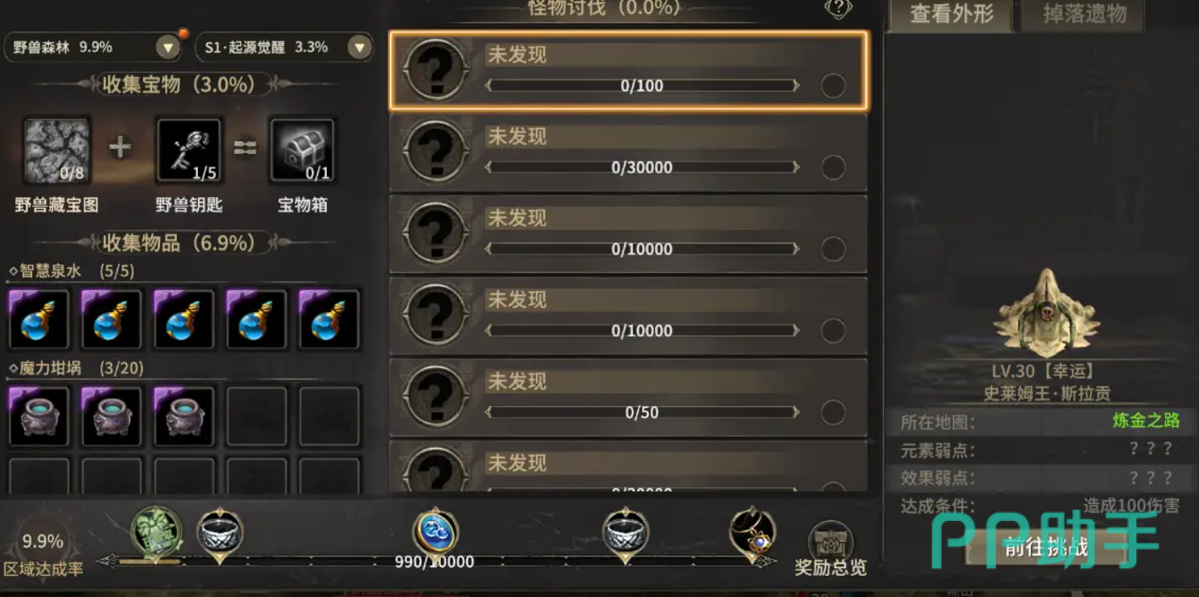This screenshot has width=1199, height=597.
Task: Select the radio circle for the 0/30000 monster
Action: [833, 167]
